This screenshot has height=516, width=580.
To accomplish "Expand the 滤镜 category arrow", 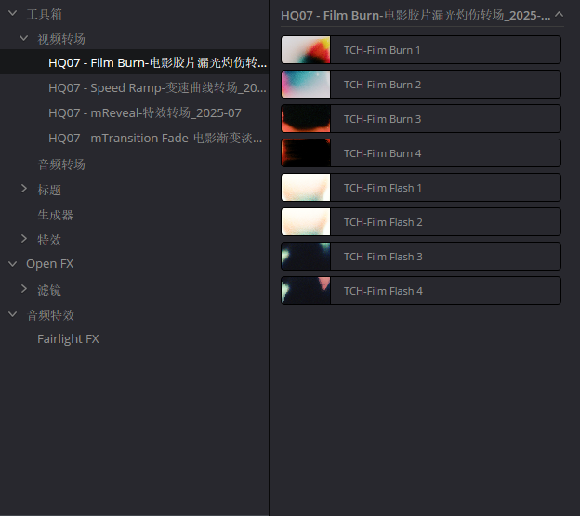I will (x=24, y=290).
